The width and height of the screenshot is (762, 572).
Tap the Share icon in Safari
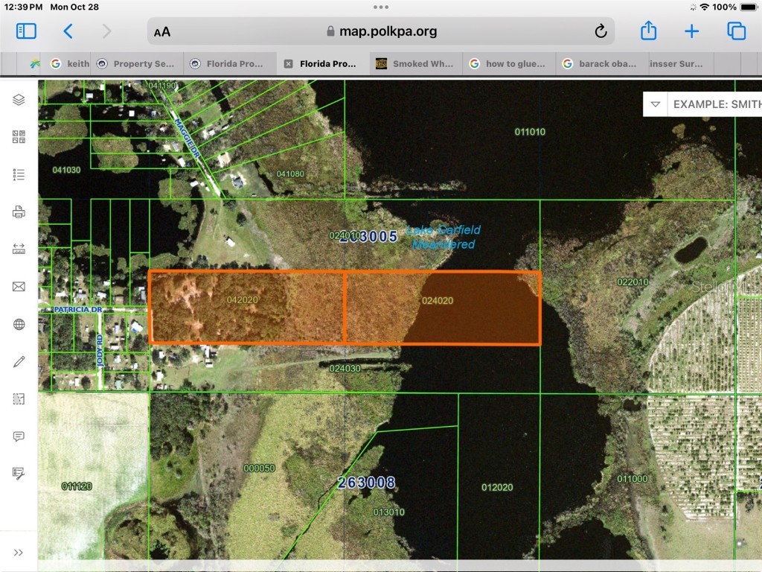coord(647,31)
